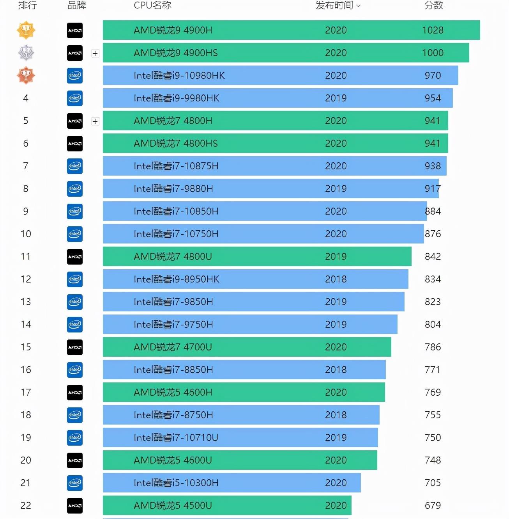Click the CPU名称 column header
This screenshot has width=509, height=519.
pyautogui.click(x=152, y=5)
